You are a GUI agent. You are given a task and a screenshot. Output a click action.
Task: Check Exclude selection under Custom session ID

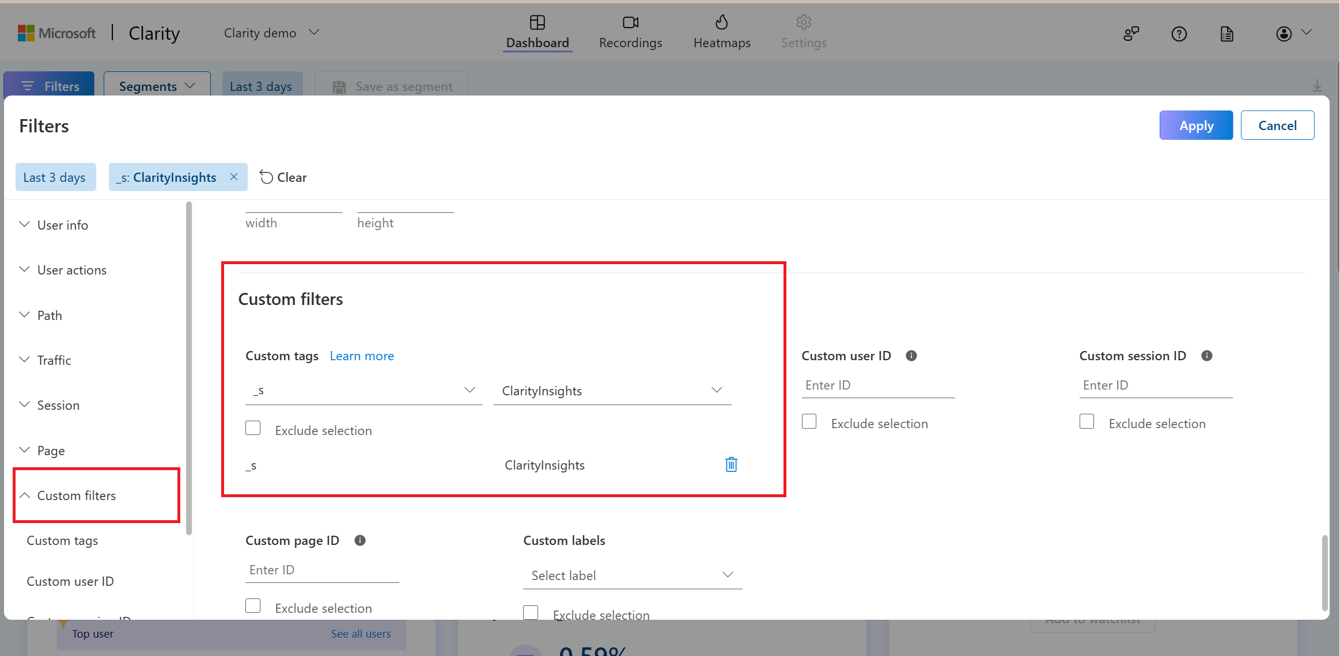coord(1087,421)
